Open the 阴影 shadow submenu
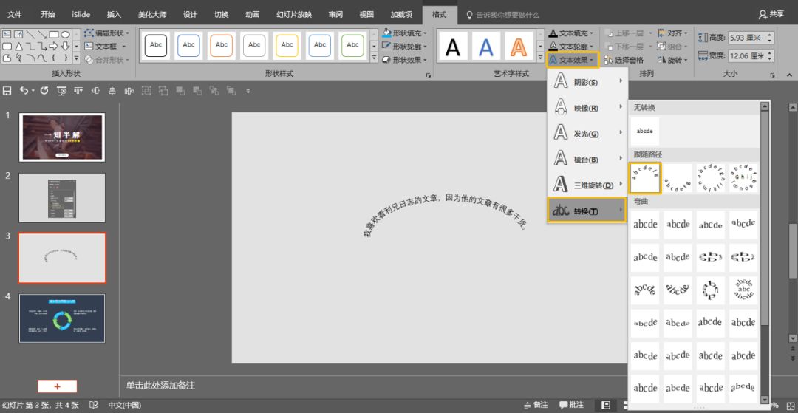Image resolution: width=798 pixels, height=413 pixels. pyautogui.click(x=587, y=82)
